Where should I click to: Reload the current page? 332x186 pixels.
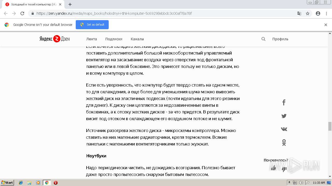tap(22, 13)
